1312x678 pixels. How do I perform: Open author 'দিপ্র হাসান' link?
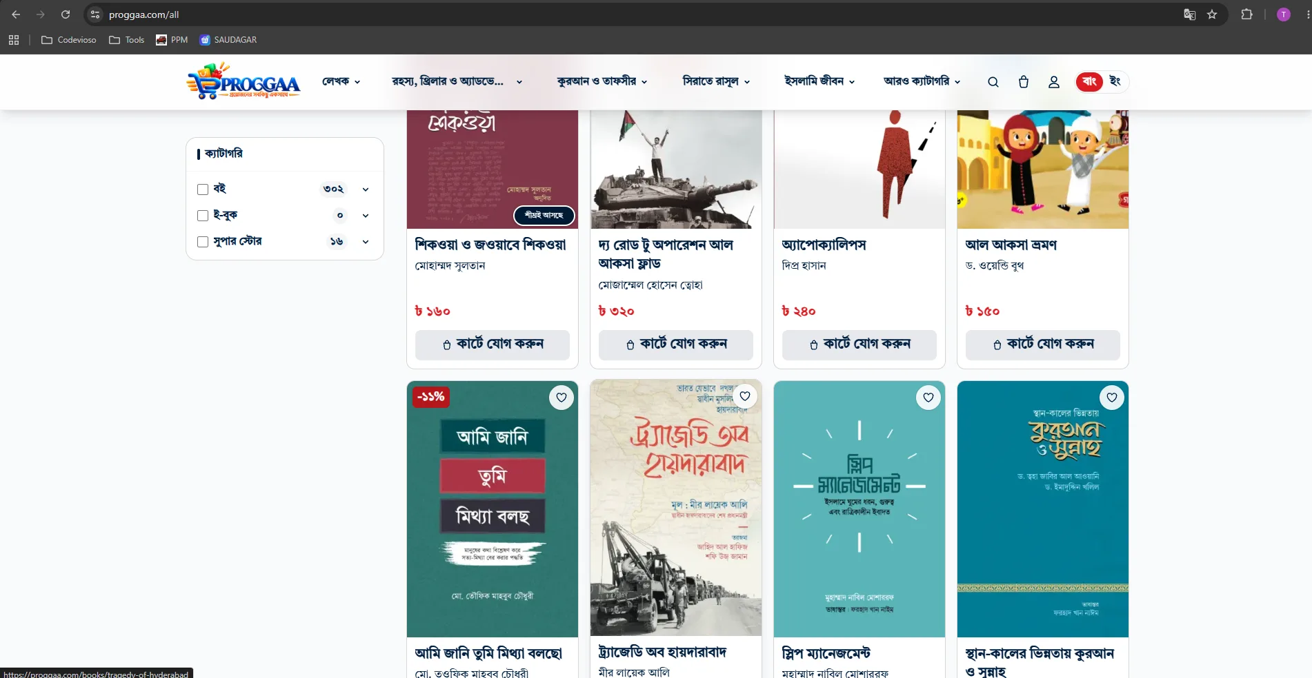pos(804,266)
